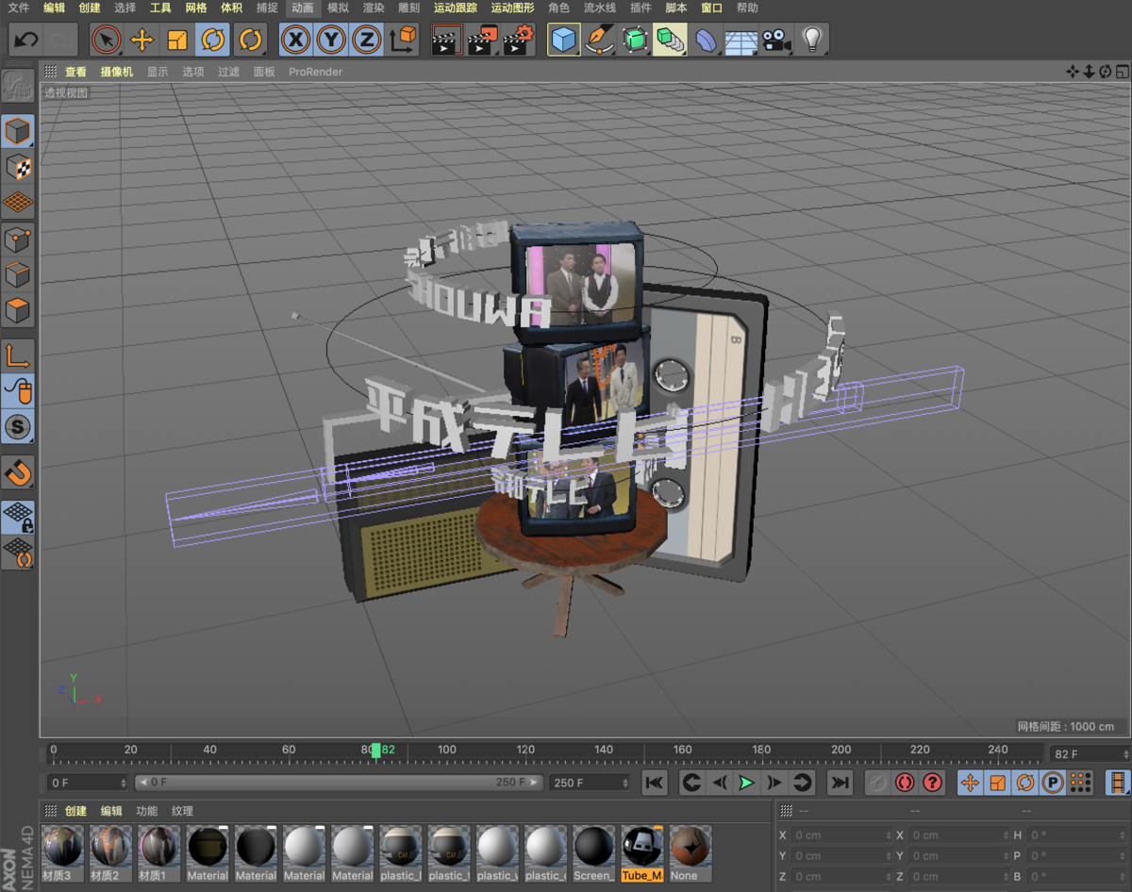Open viewport ProRender menu
This screenshot has height=892, width=1132.
315,72
